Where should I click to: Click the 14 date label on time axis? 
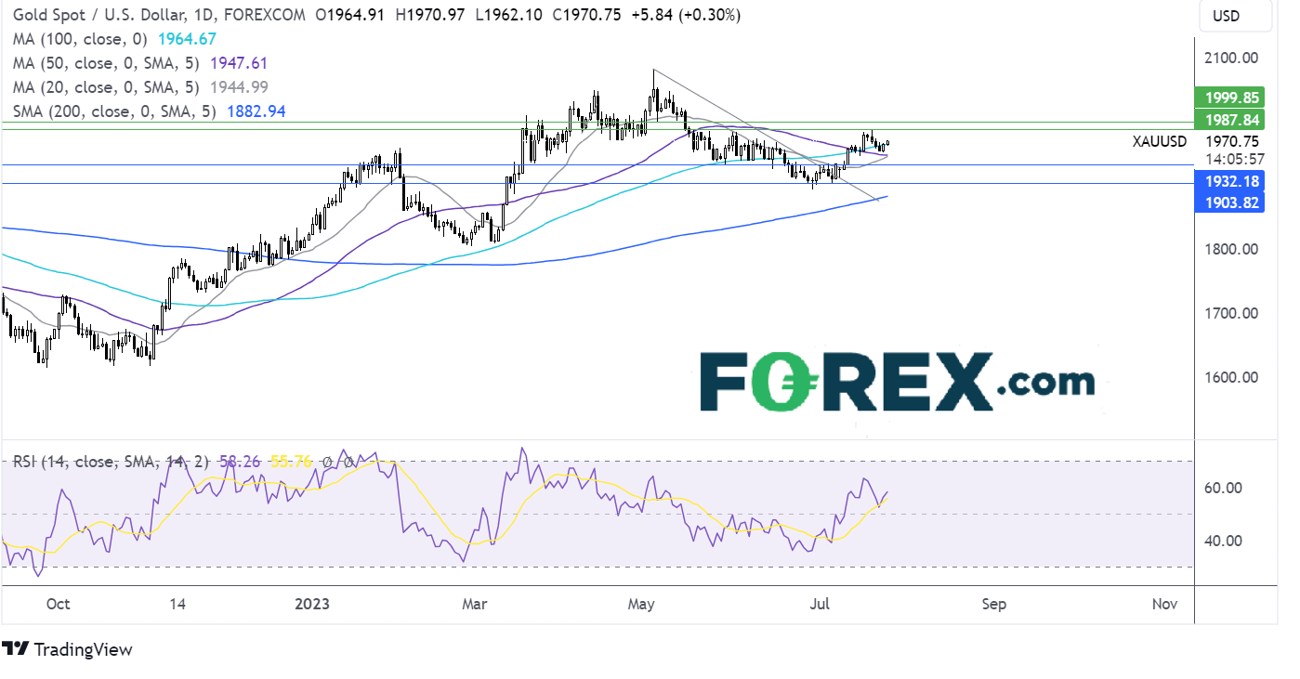177,604
